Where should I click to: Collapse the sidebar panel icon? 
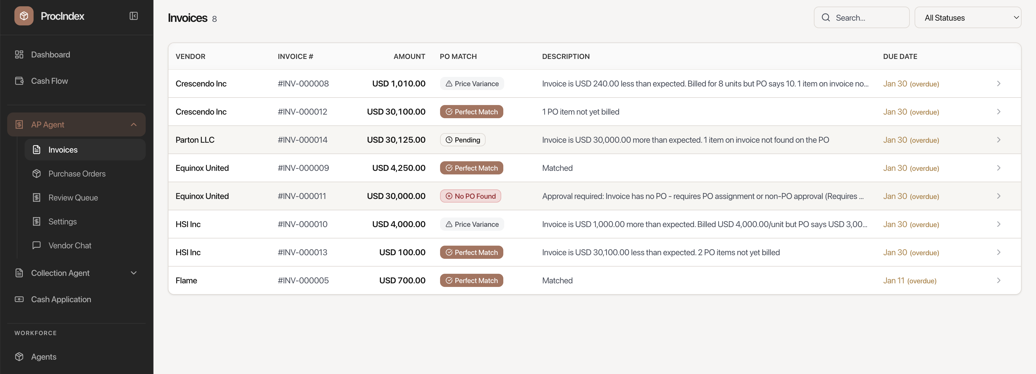133,16
